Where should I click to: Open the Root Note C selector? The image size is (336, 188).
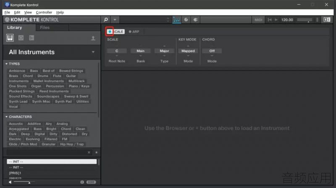point(117,51)
